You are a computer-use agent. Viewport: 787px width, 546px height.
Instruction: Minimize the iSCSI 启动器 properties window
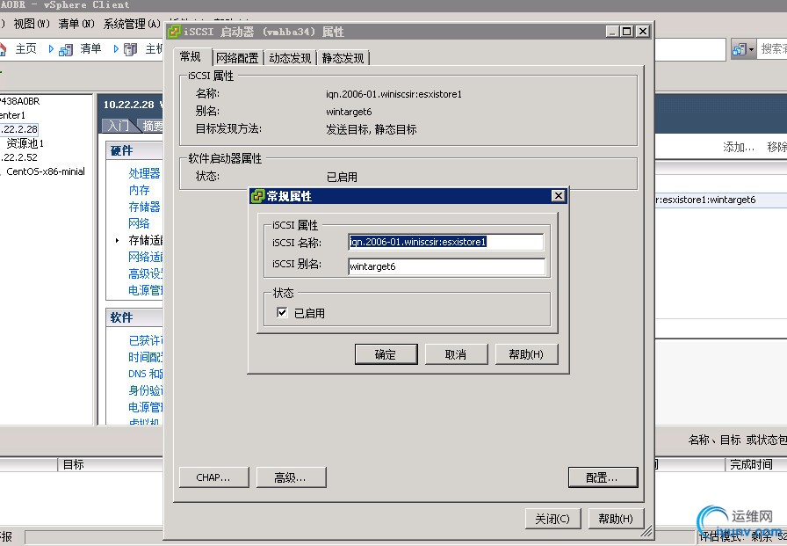click(612, 32)
